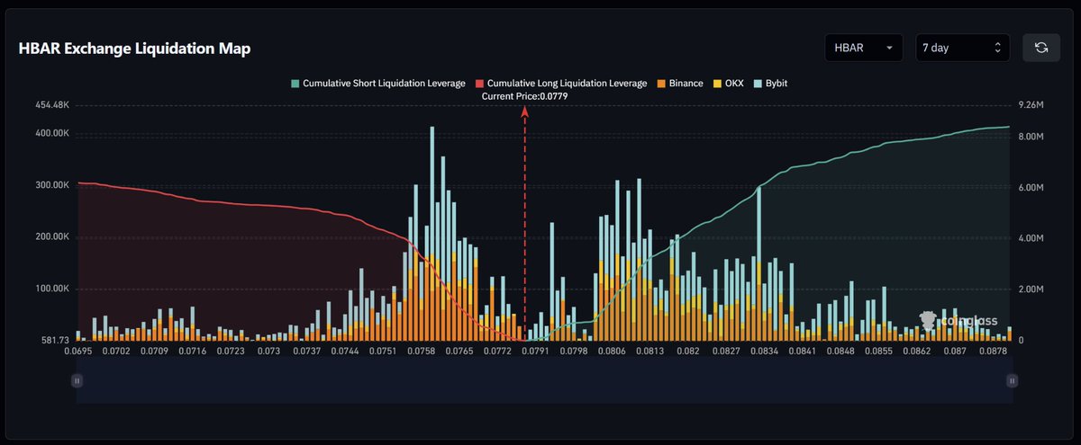The image size is (1081, 445).
Task: Click the 0.0806 x-axis label
Action: tap(612, 352)
